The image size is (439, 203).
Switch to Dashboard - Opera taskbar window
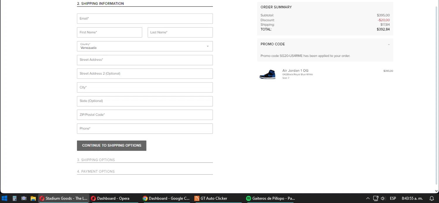click(115, 198)
